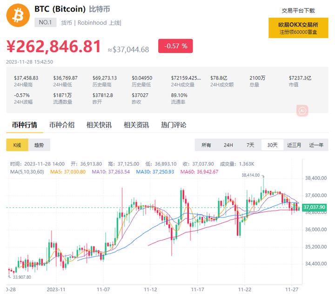Click the 89.10% 流通率 value
The height and width of the screenshot is (294, 335).
pos(179,95)
